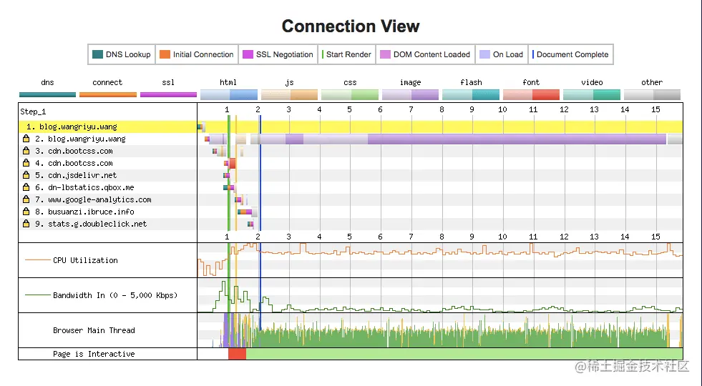The image size is (702, 386).
Task: Click the lock icon beside busuanzi.ibruce.info
Action: click(x=26, y=211)
